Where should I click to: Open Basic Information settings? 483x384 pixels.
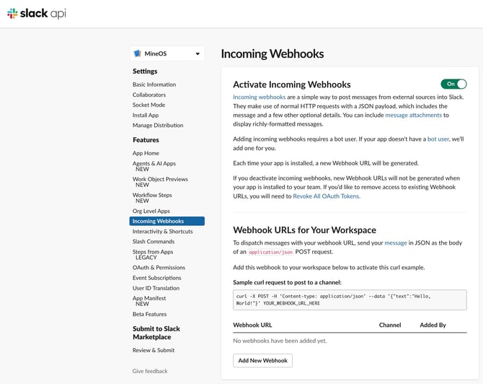tap(154, 84)
